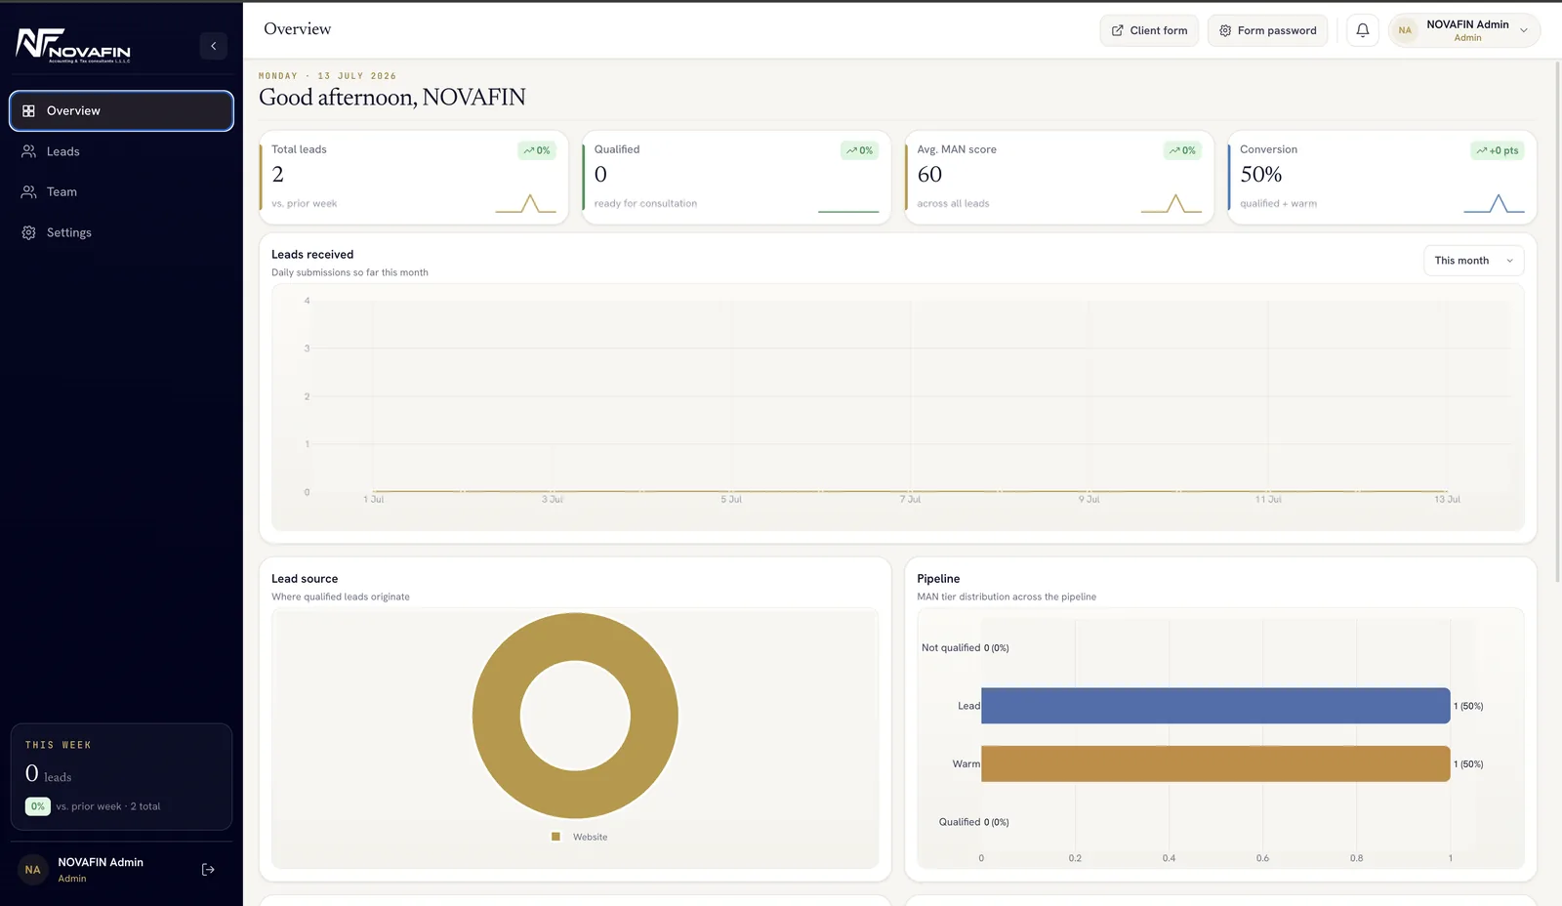Click the 0% trend badge on Total leads
The image size is (1562, 906).
[537, 150]
